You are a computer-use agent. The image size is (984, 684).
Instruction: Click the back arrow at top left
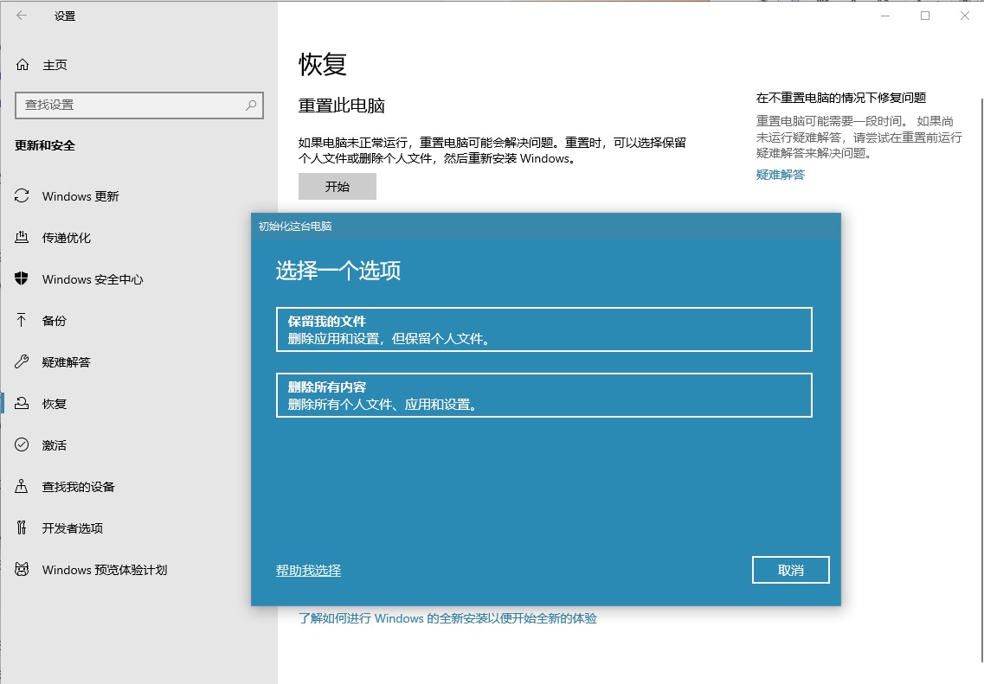pos(23,15)
